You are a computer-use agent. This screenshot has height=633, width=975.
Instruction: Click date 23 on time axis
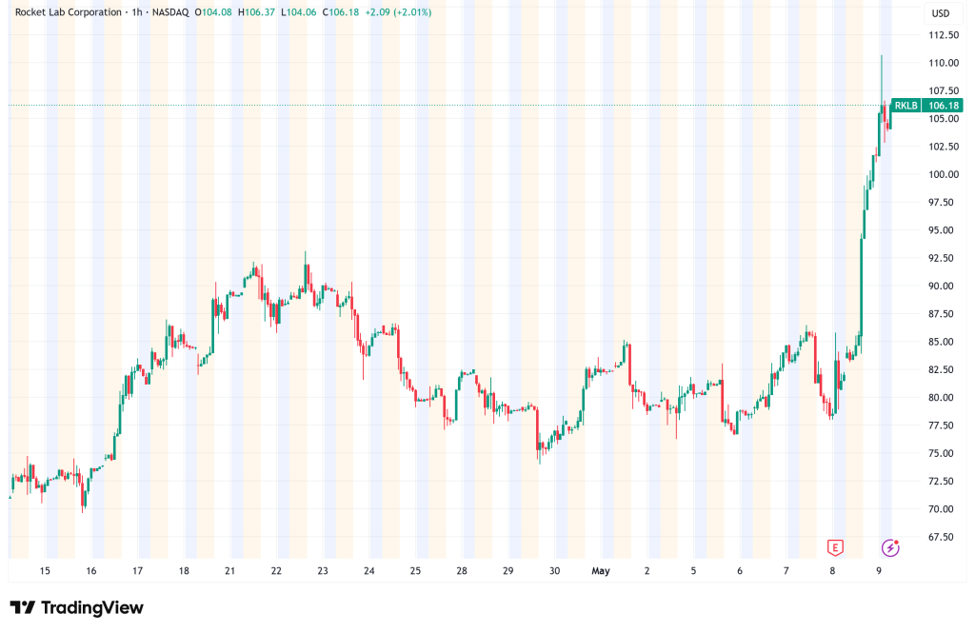pos(323,571)
